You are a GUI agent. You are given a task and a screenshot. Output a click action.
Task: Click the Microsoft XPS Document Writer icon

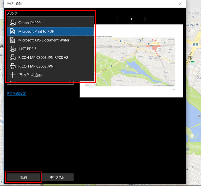coord(13,40)
